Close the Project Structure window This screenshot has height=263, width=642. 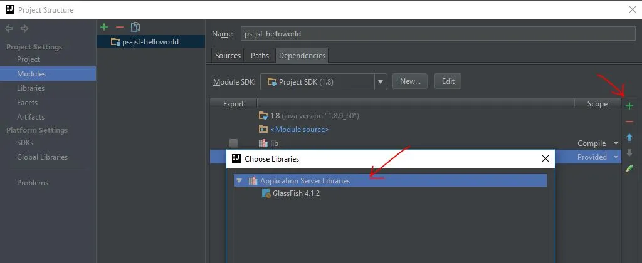[632, 9]
